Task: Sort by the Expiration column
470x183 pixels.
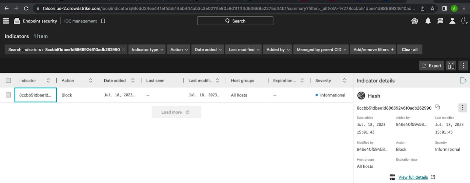Action: 302,81
